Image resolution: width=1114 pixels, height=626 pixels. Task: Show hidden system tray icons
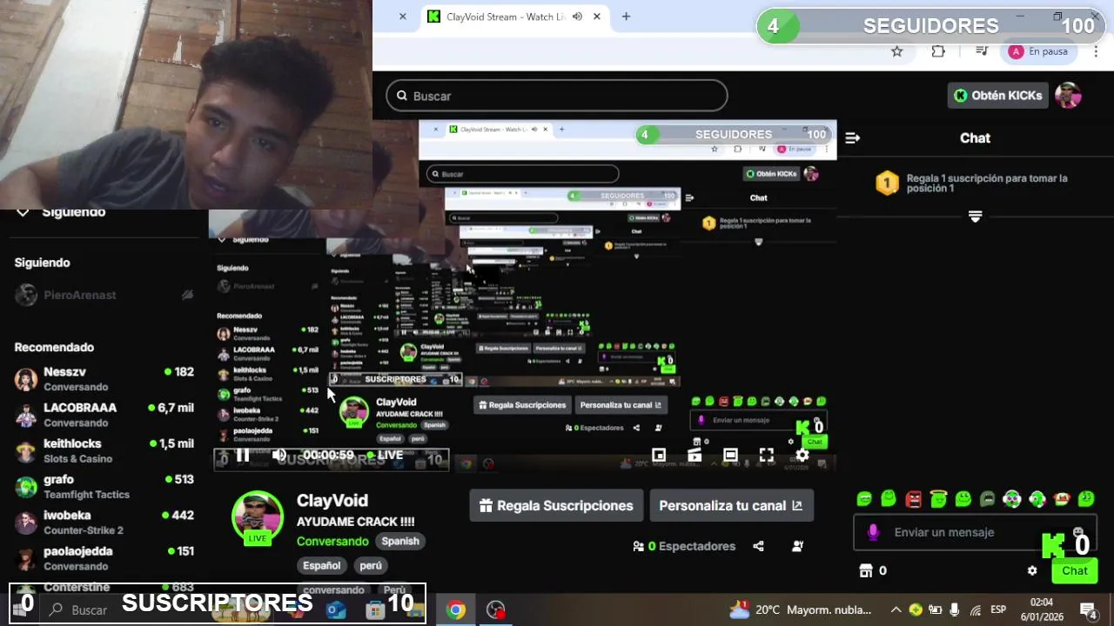click(896, 609)
